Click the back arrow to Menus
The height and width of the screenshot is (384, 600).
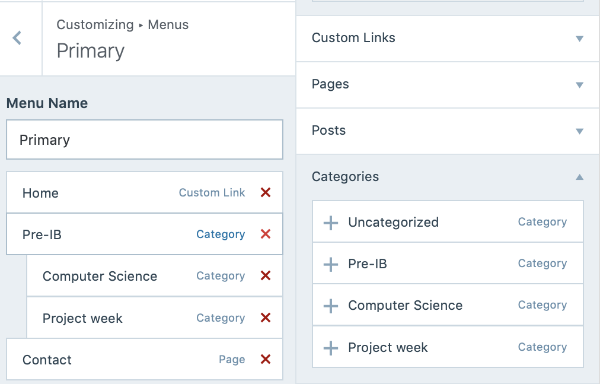(x=17, y=39)
